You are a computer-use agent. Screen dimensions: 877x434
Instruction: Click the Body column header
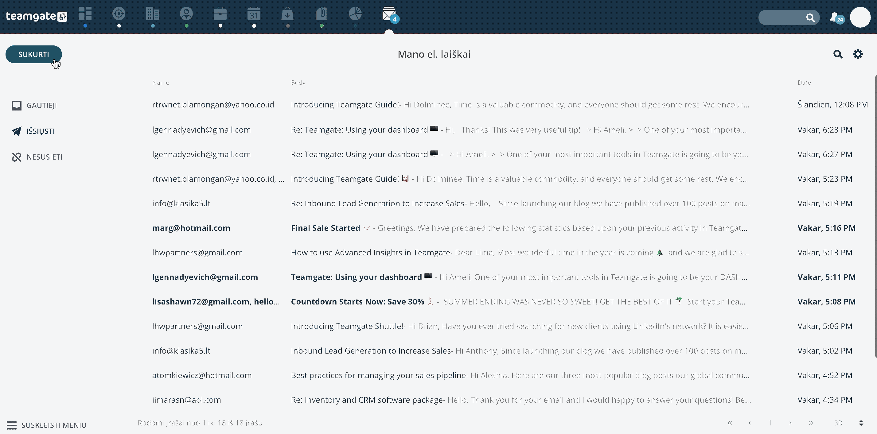[298, 83]
